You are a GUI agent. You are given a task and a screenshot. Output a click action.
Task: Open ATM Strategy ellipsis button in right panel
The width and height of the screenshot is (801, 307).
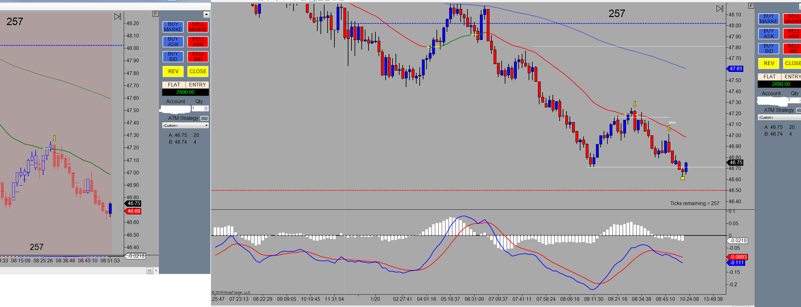(x=799, y=110)
